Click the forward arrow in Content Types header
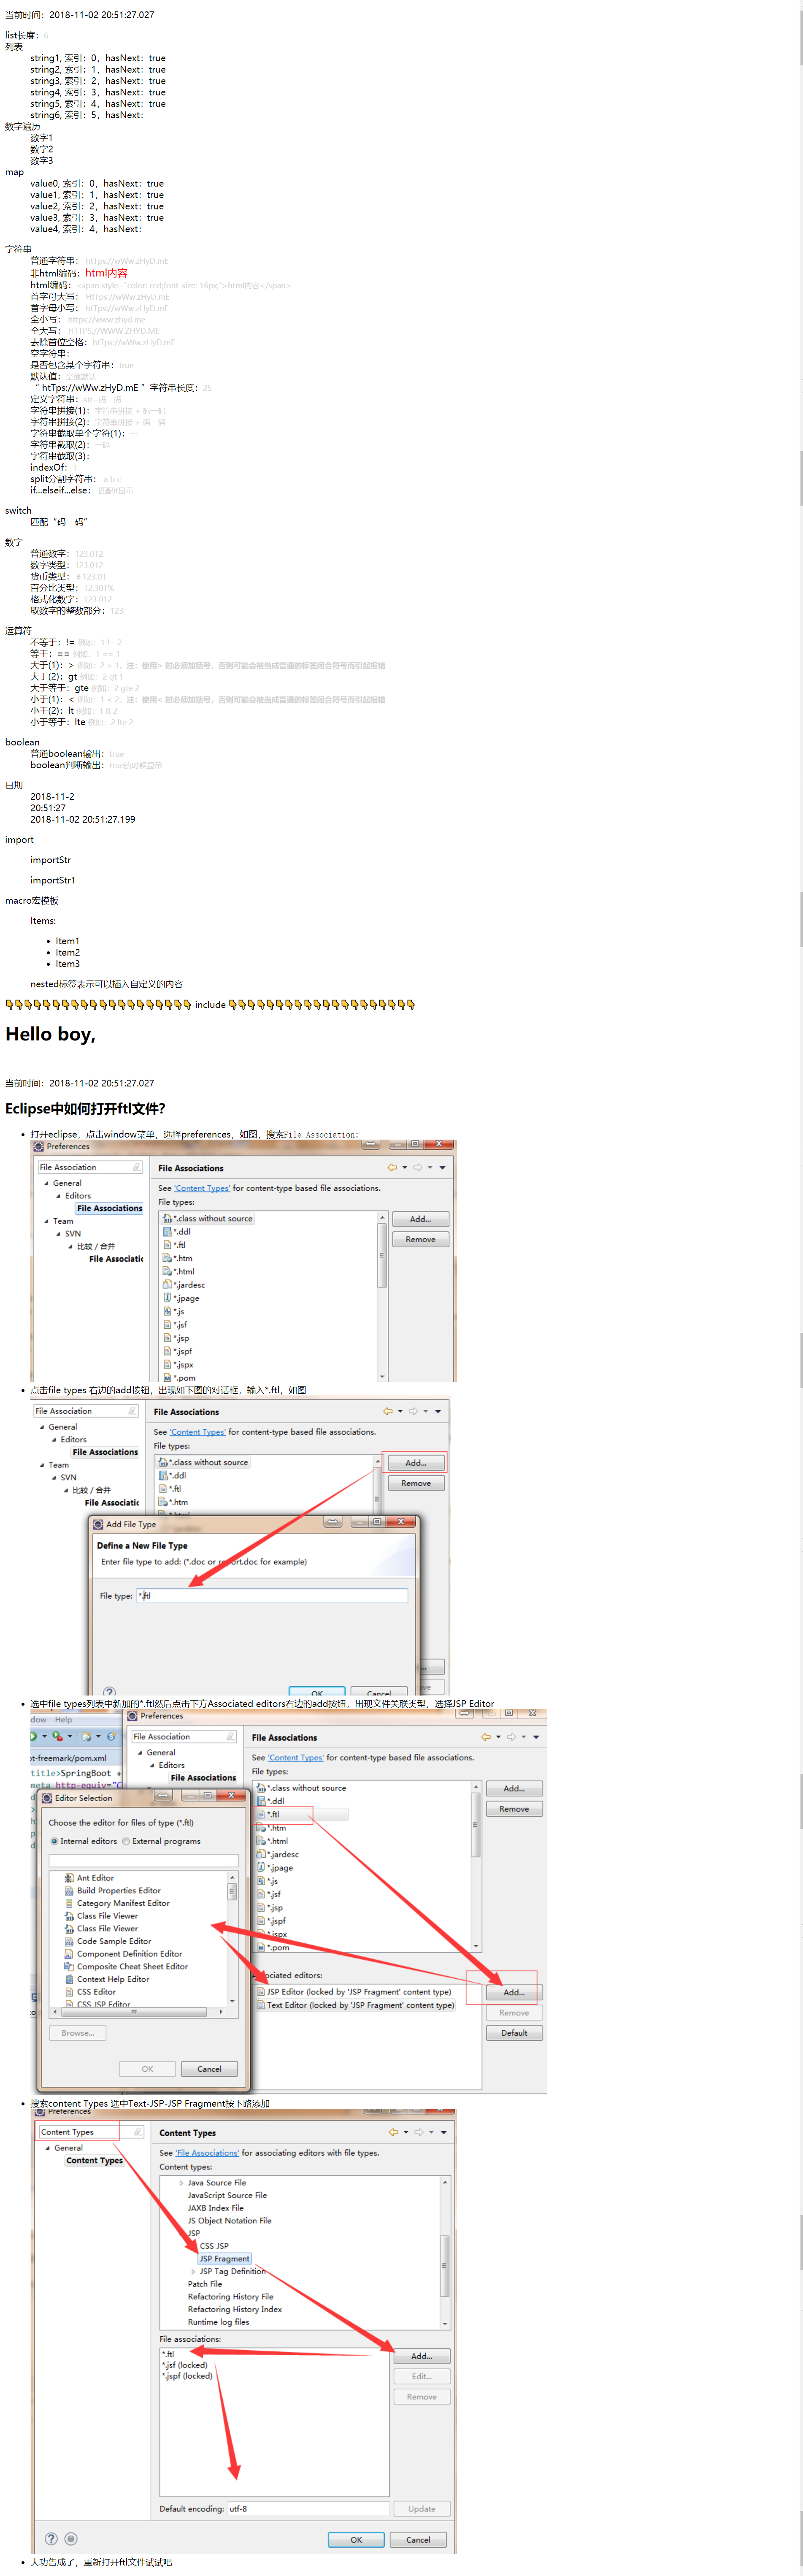Screen dimensions: 803x2576 click(418, 2132)
